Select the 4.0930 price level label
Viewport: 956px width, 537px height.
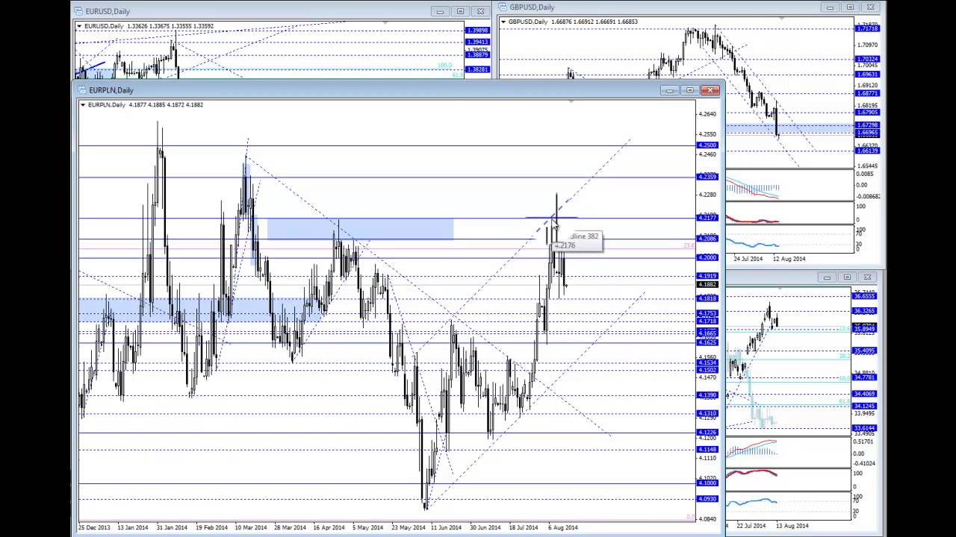point(707,499)
